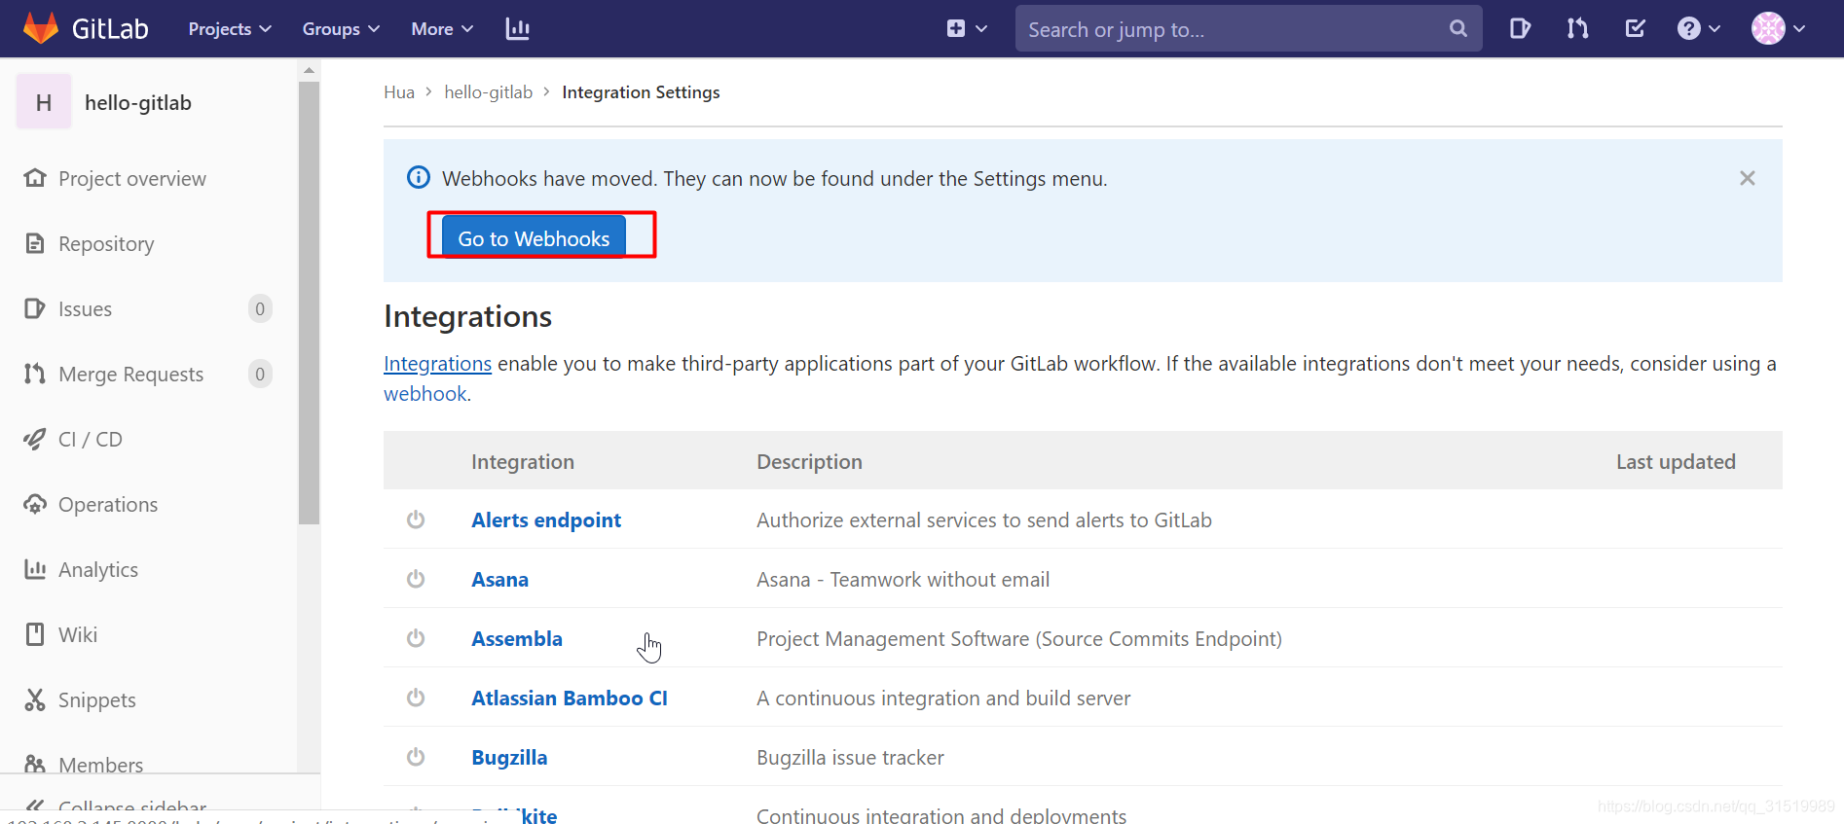The width and height of the screenshot is (1844, 824).
Task: Click the Issues count badge 0
Action: coord(260,309)
